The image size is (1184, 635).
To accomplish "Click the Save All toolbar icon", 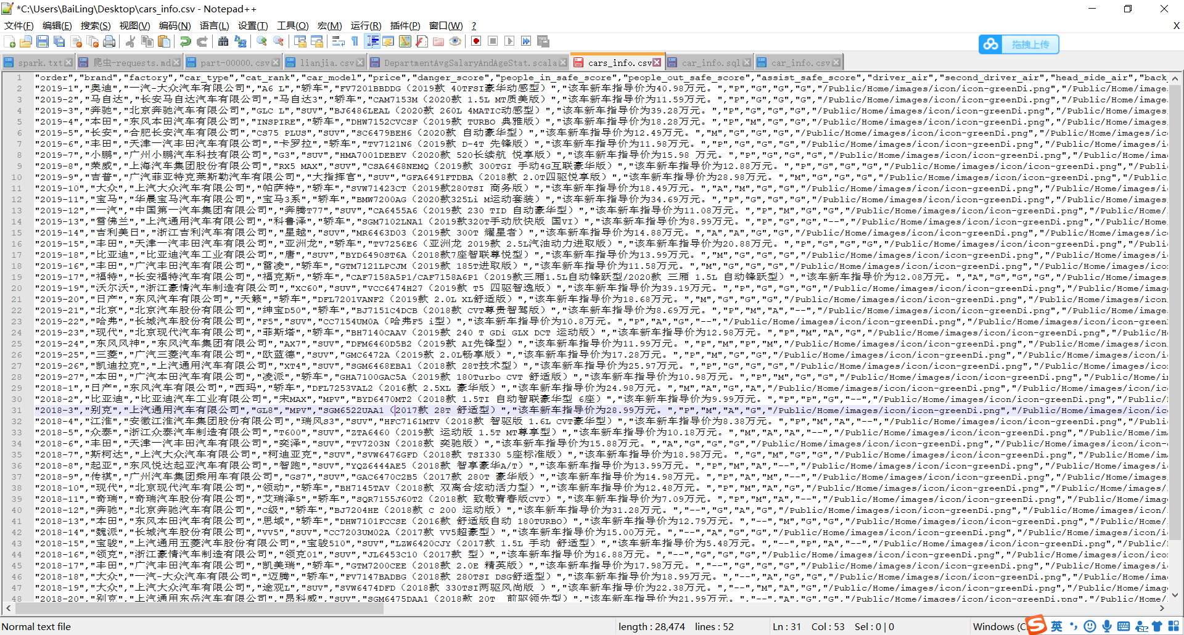I will click(59, 41).
